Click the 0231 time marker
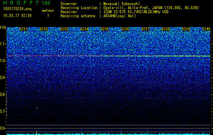 23,29
